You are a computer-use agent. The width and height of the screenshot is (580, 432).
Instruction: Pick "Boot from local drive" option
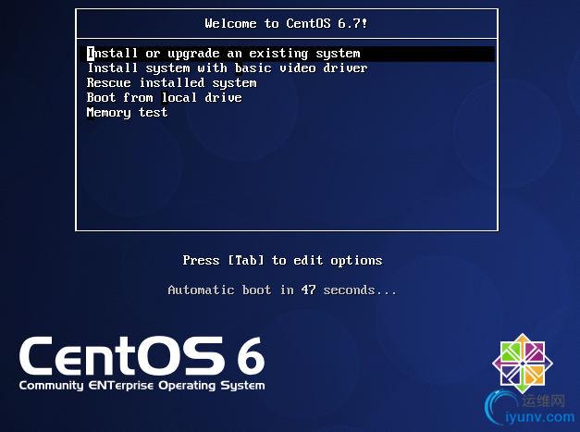pyautogui.click(x=165, y=98)
